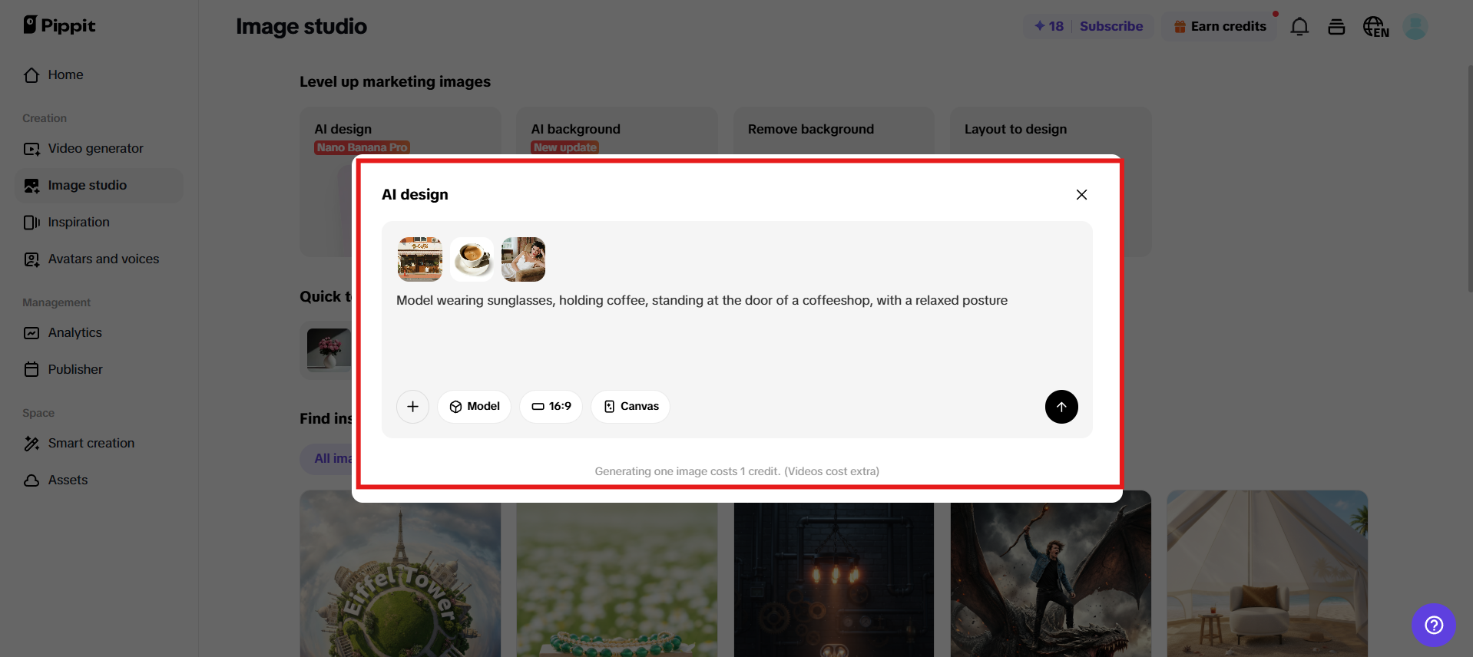Click the Earn credits button

[x=1220, y=26]
